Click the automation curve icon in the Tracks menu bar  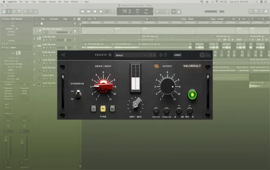click(x=85, y=19)
